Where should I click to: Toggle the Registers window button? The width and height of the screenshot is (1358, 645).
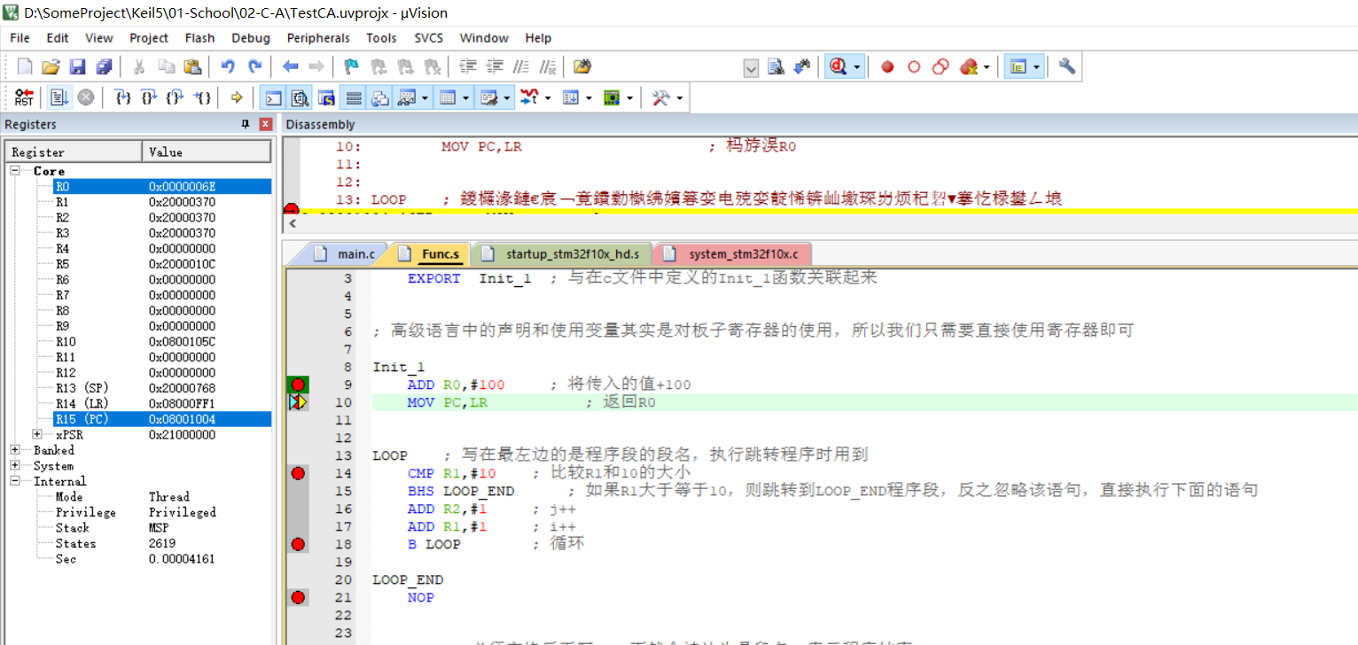[354, 97]
